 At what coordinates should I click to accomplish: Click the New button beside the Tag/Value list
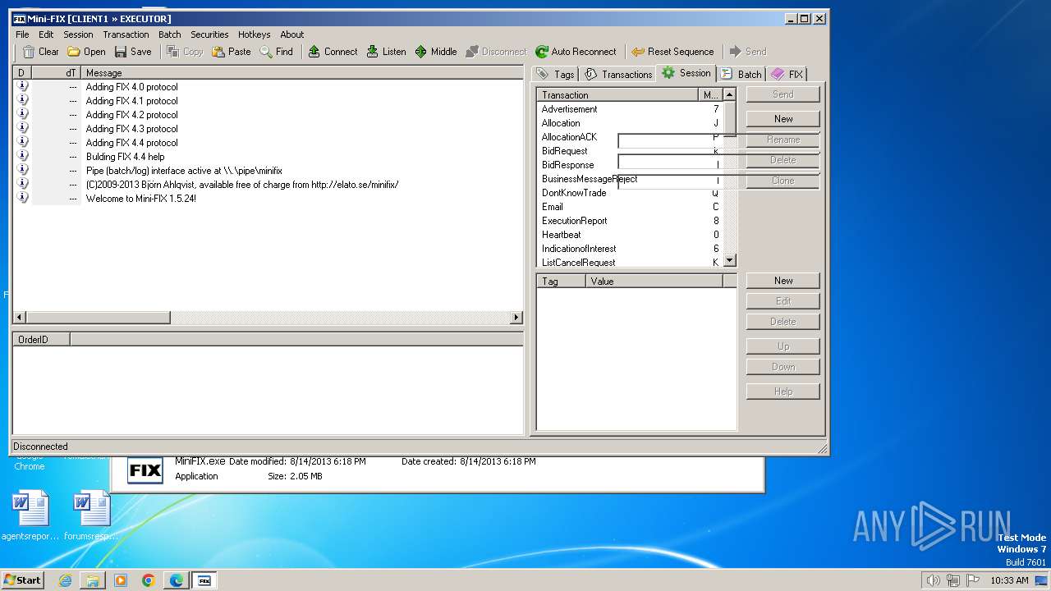[x=783, y=281]
